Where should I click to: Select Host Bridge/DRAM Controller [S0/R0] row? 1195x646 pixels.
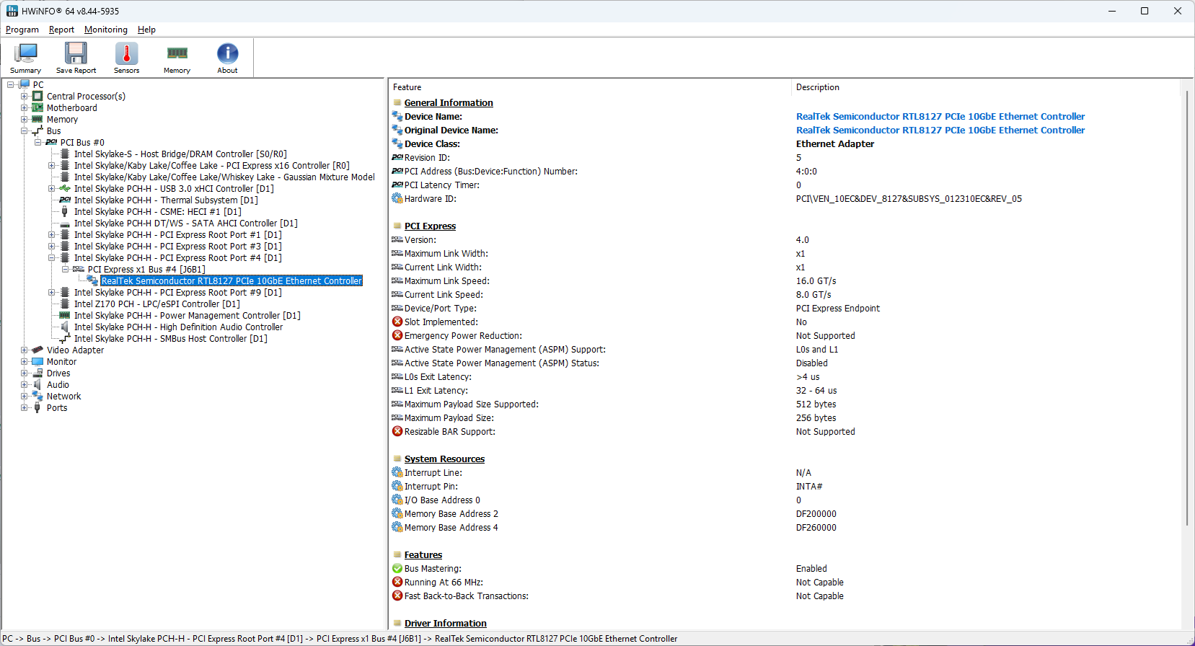tap(180, 154)
